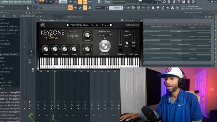Select previous program with left arrow
Image resolution: width=217 pixels, height=122 pixels.
tap(67, 25)
